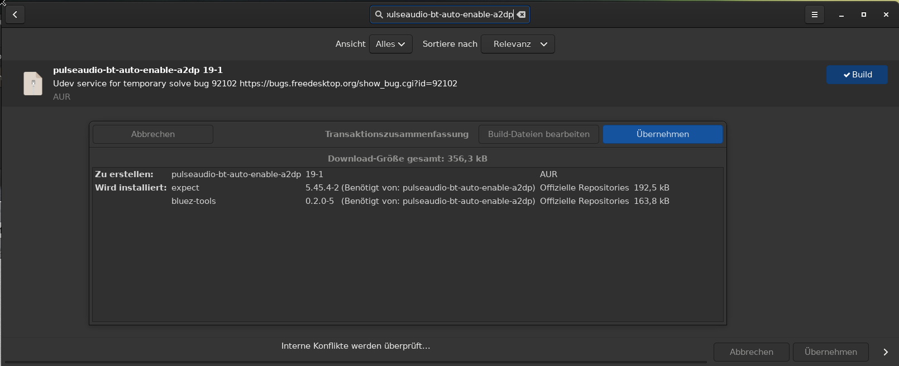Open the Relevanz sort dropdown
The height and width of the screenshot is (366, 899).
(x=518, y=44)
